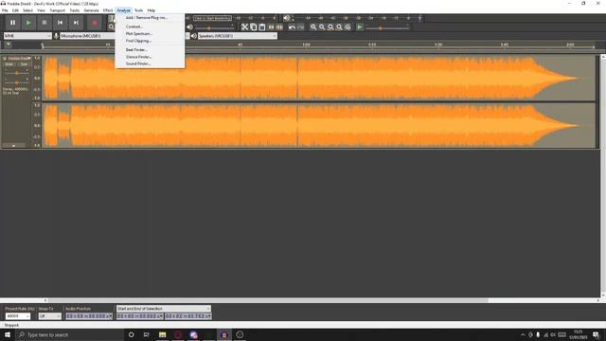
Task: Open the Snap-To dropdown
Action: tap(50, 316)
